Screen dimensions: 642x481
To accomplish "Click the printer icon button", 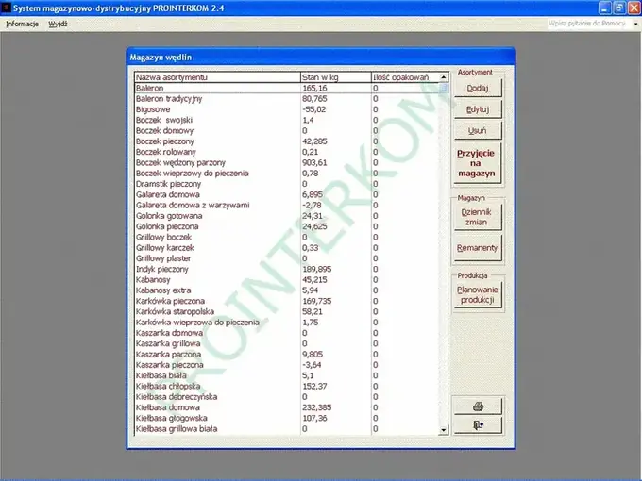I will click(478, 406).
